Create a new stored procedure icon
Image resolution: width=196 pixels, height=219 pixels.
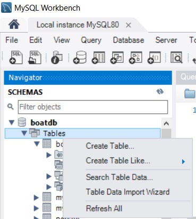point(135,57)
